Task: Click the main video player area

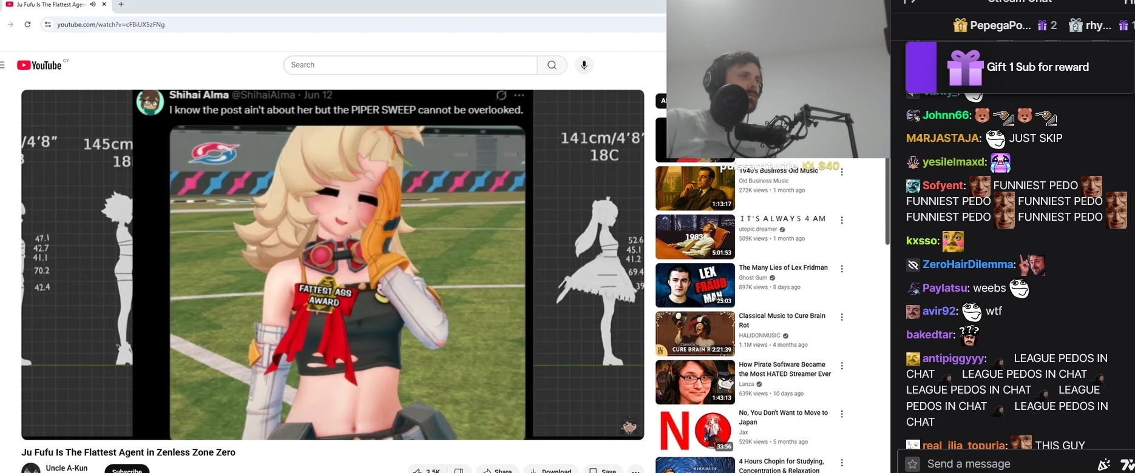Action: click(x=333, y=264)
